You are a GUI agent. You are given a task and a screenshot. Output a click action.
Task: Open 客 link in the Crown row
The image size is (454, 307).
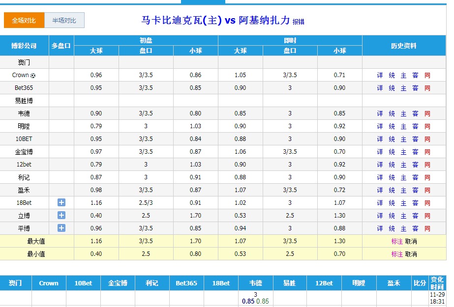(x=416, y=75)
